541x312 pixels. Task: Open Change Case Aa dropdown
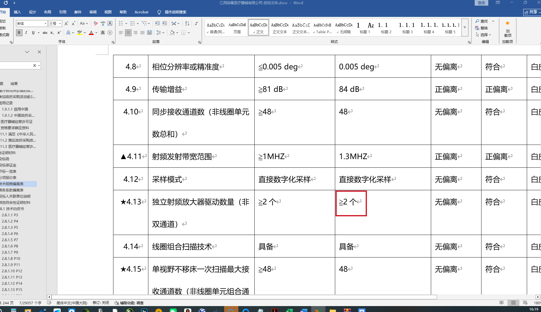coord(84,23)
